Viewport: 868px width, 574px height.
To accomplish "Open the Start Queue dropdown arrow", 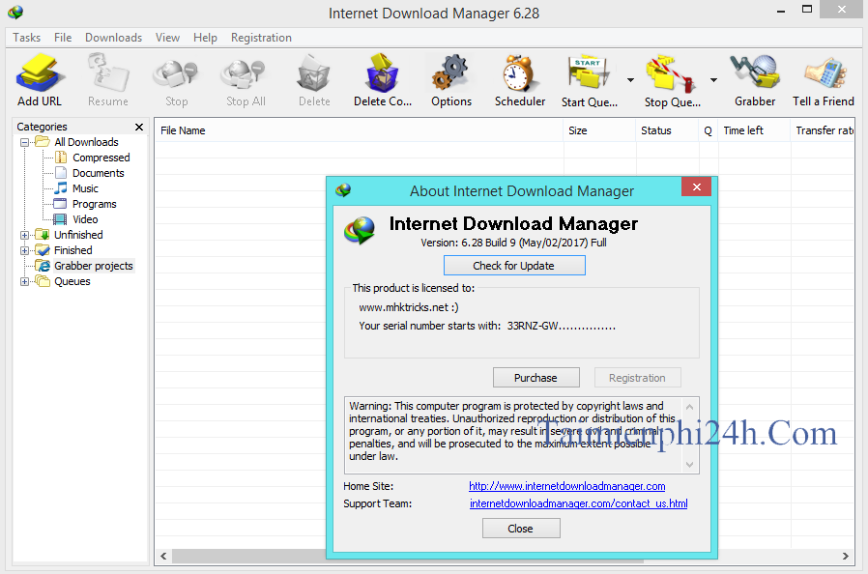I will (x=630, y=80).
